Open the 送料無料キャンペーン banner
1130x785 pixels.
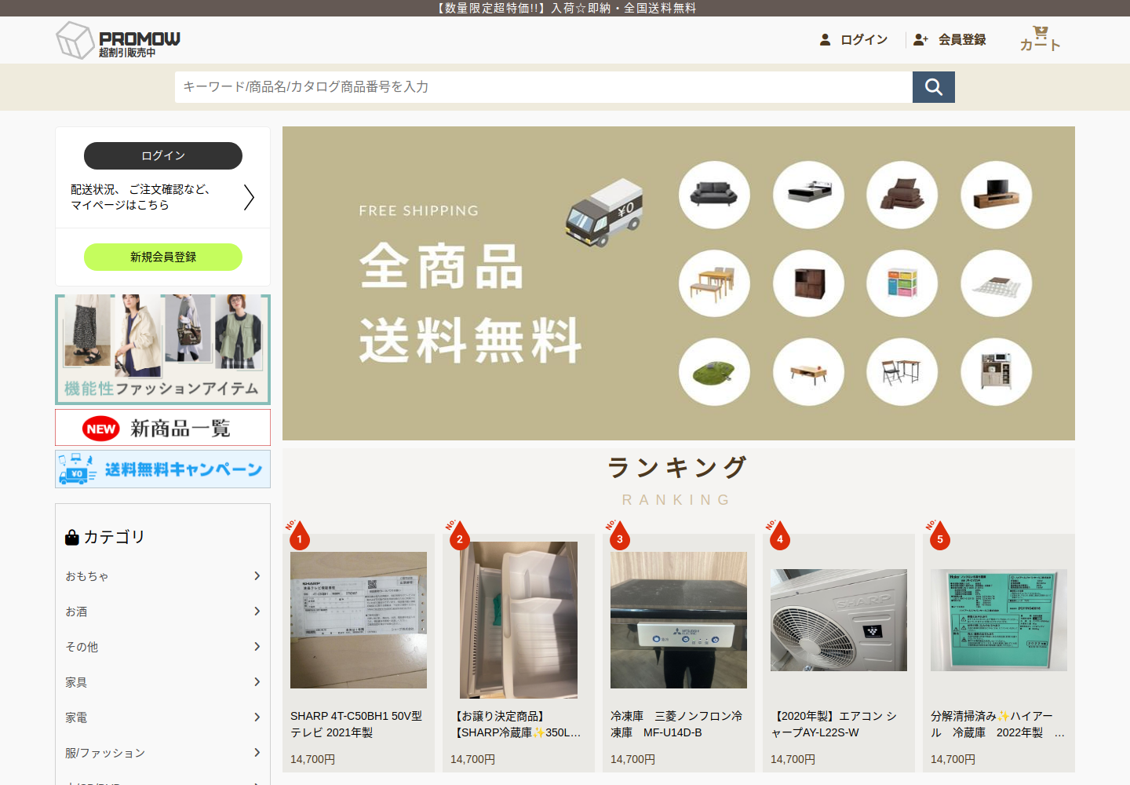162,469
